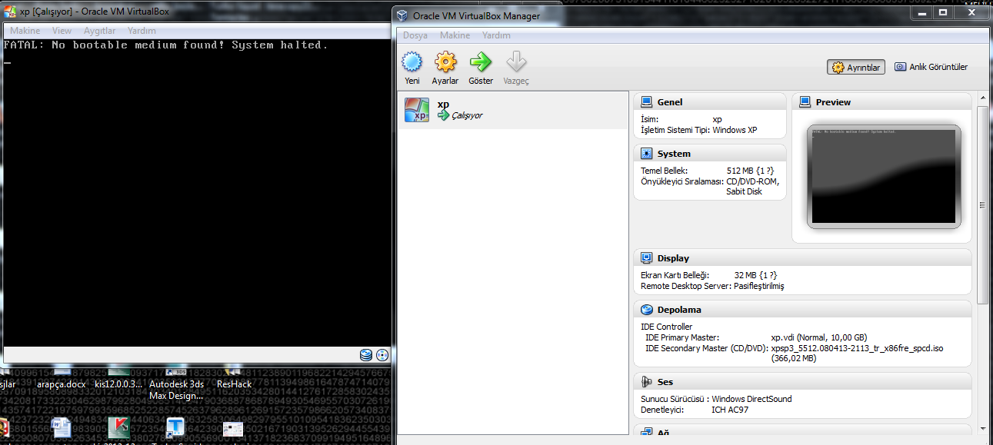This screenshot has width=993, height=445.
Task: Click the Windows XP operating system value
Action: (735, 130)
